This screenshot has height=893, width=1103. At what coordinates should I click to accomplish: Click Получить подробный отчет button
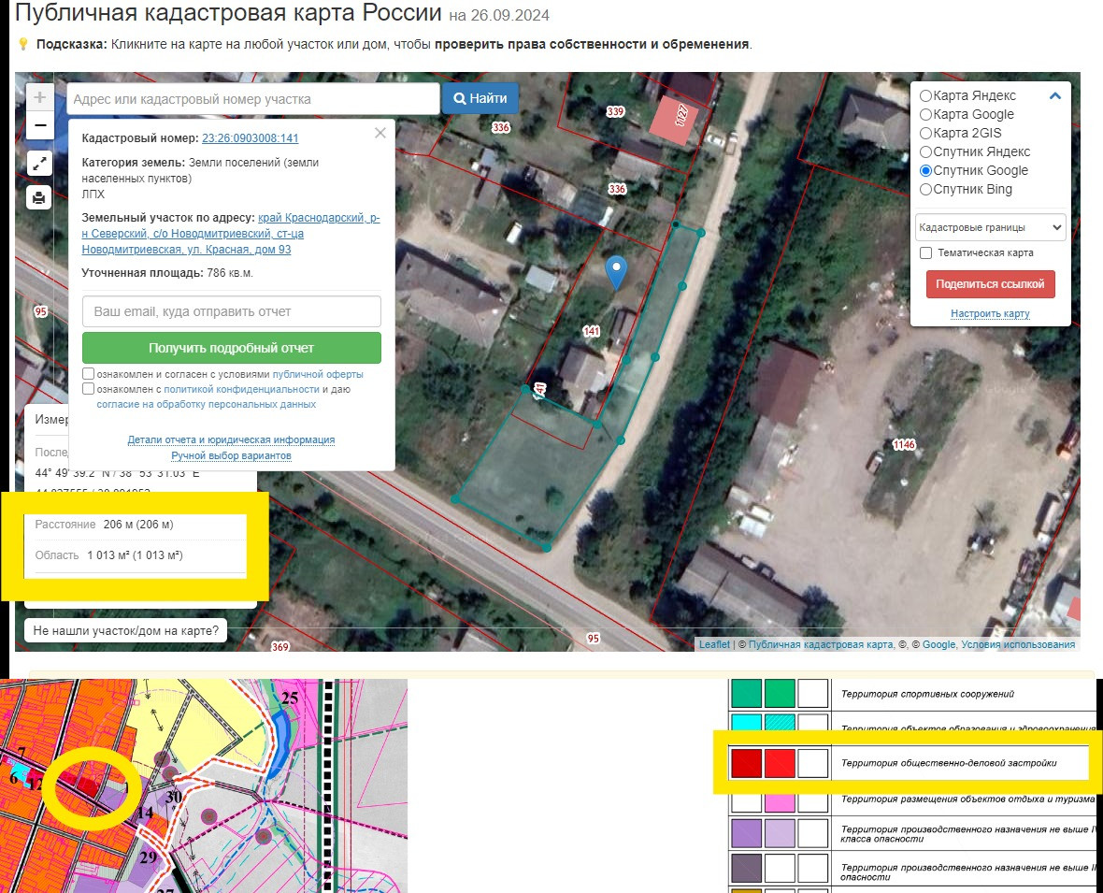(232, 348)
